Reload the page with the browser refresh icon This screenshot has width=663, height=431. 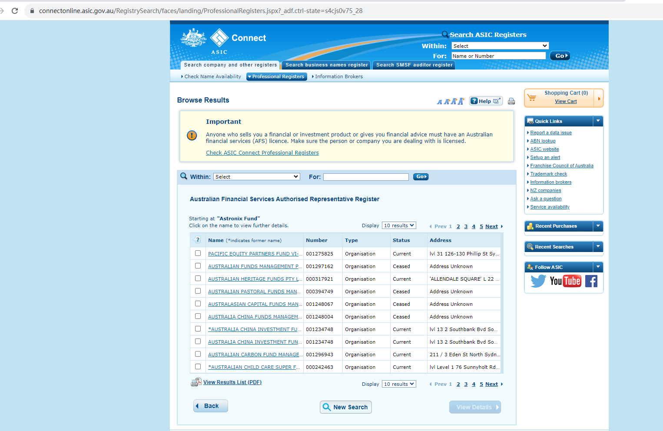[15, 11]
